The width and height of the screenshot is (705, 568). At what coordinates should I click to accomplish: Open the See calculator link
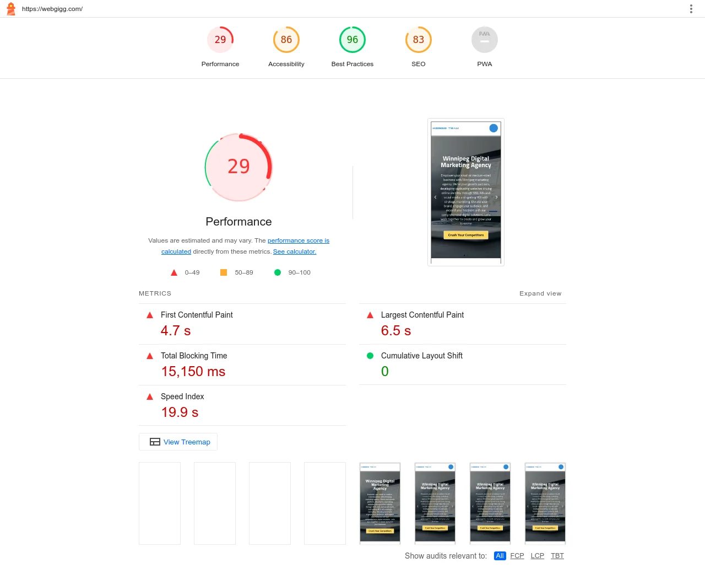pyautogui.click(x=295, y=251)
